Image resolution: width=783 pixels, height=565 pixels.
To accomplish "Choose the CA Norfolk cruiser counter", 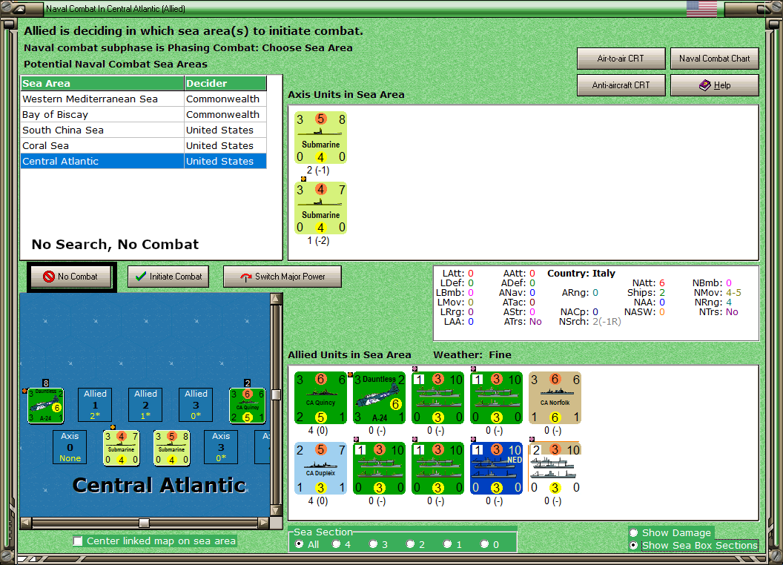I will pyautogui.click(x=555, y=397).
